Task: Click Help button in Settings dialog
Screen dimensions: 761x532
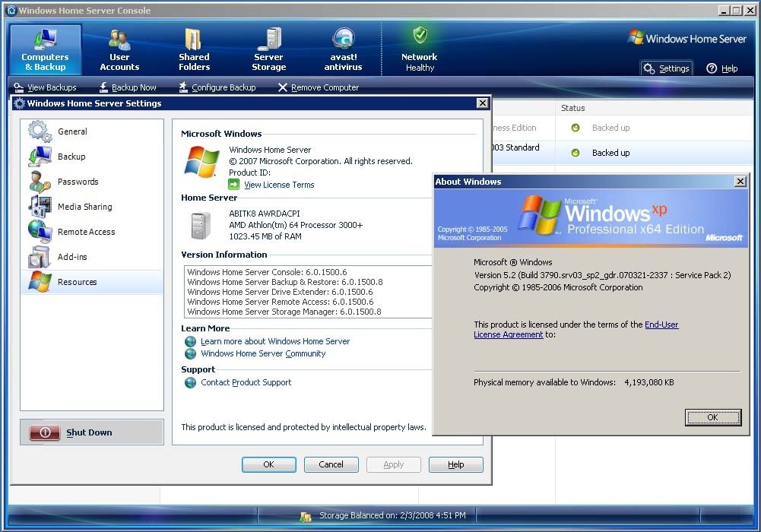Action: [455, 464]
